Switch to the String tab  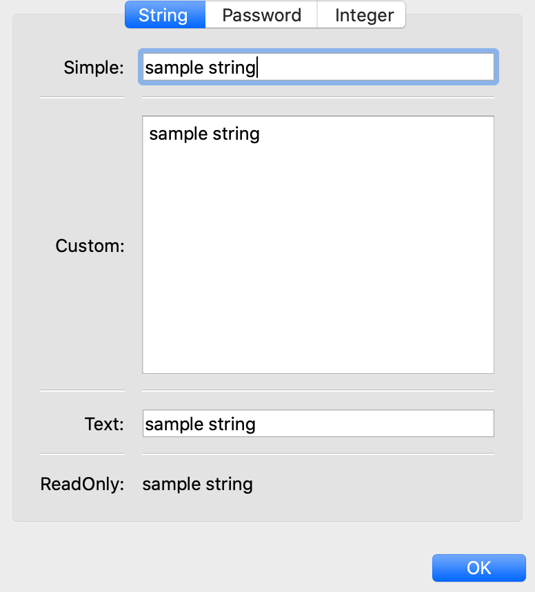(163, 15)
